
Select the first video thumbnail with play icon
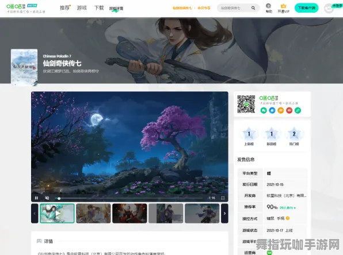point(58,213)
